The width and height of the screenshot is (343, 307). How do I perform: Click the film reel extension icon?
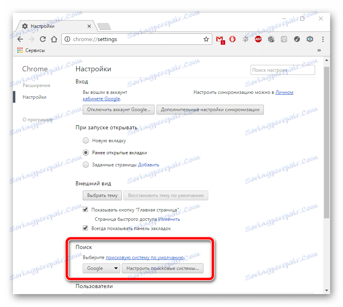point(271,39)
